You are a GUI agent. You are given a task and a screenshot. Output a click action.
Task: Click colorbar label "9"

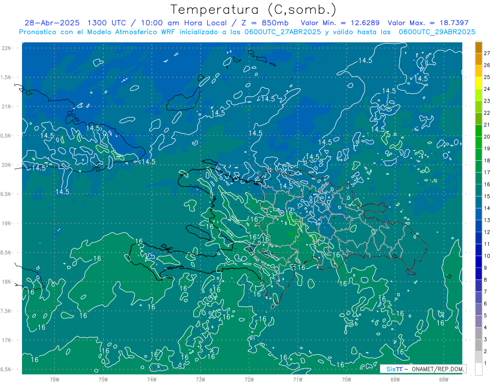click(x=486, y=268)
